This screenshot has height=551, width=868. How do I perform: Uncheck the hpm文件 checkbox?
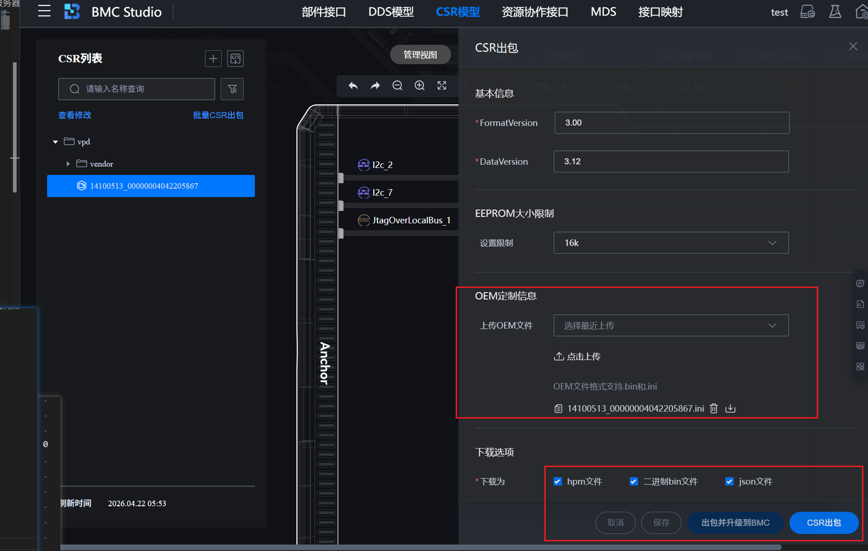558,481
